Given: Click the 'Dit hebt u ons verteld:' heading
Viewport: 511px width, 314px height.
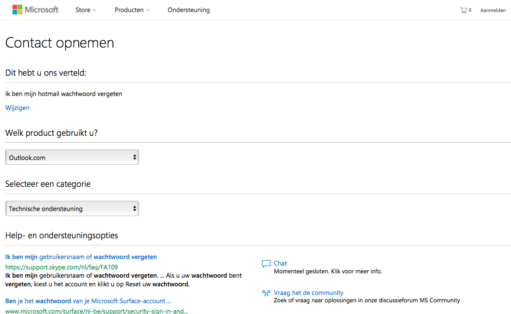Looking at the screenshot, I should tap(45, 73).
